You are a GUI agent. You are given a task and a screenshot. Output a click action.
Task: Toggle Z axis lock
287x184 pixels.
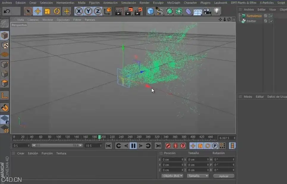coord(98,11)
